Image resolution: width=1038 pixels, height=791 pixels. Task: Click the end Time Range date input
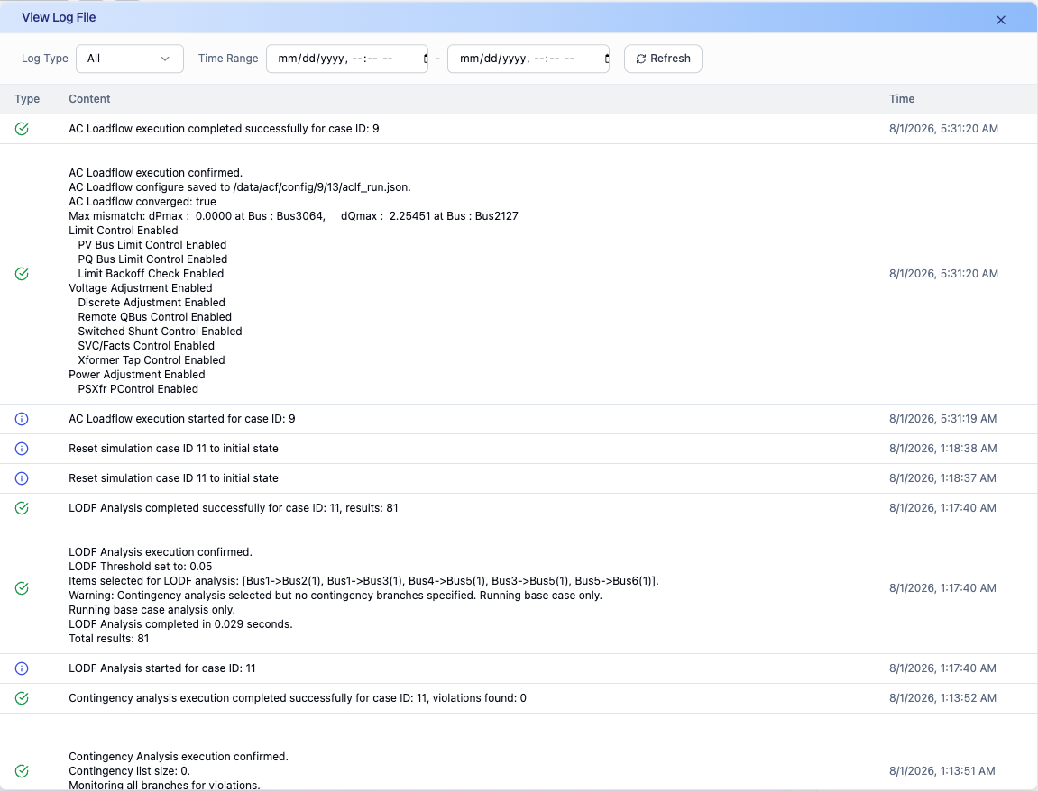pyautogui.click(x=528, y=59)
